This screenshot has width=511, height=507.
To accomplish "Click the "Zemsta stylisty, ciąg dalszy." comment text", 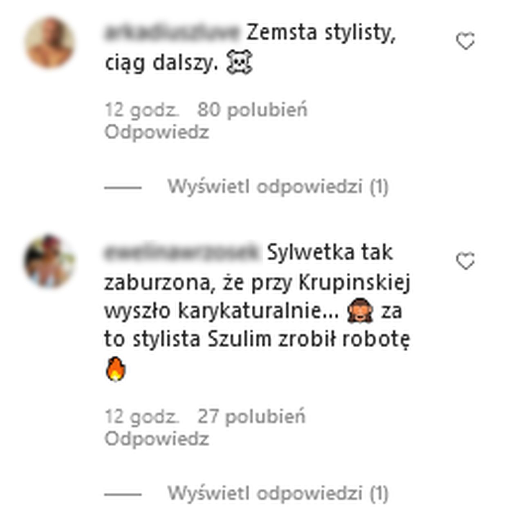I will (x=250, y=48).
